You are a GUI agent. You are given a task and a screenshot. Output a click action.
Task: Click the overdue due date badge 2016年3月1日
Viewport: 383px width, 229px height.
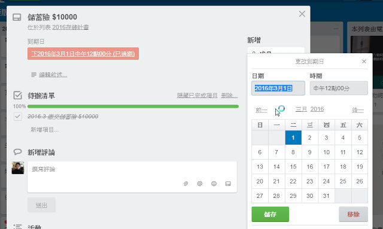pyautogui.click(x=83, y=53)
